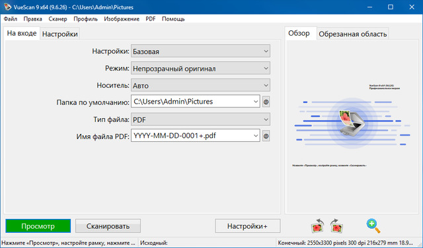Switch to the На входе tab
This screenshot has width=423, height=248.
point(22,33)
